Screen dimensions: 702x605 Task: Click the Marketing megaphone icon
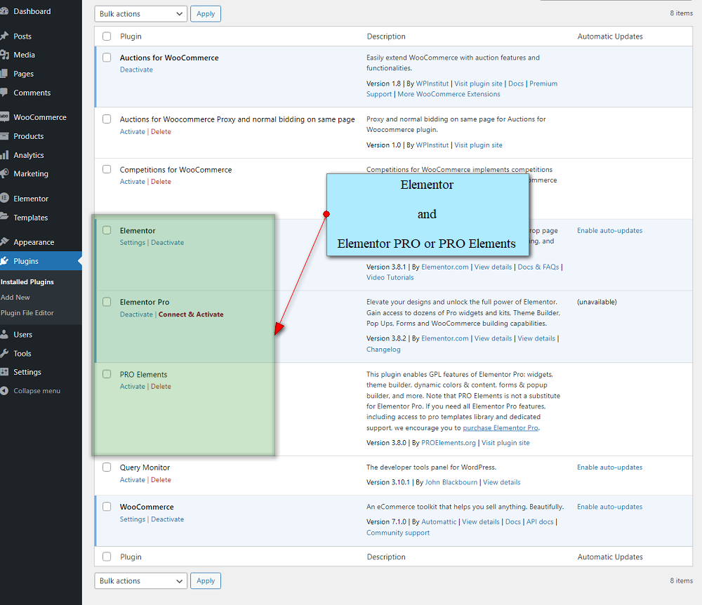tap(4, 173)
